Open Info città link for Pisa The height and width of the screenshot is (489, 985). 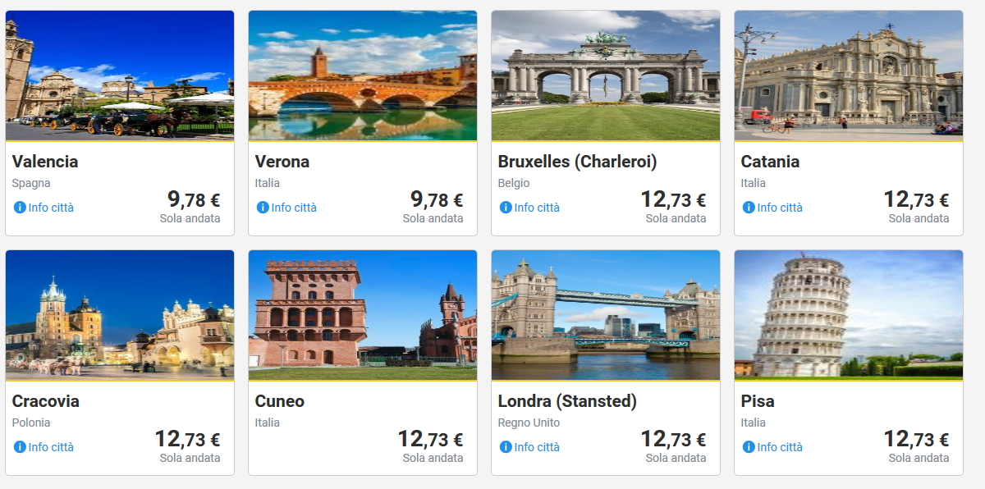click(780, 447)
